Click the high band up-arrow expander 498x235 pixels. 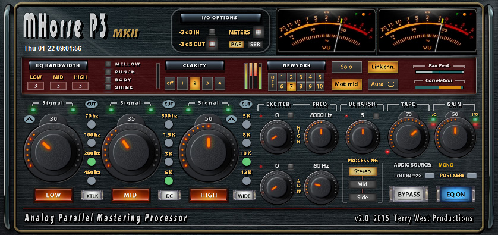click(231, 119)
